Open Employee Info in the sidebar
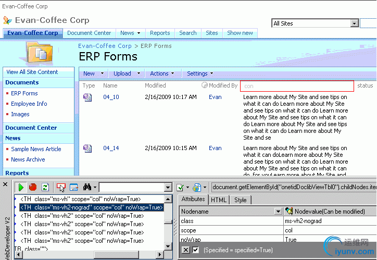This screenshot has height=260, width=377. pyautogui.click(x=29, y=104)
